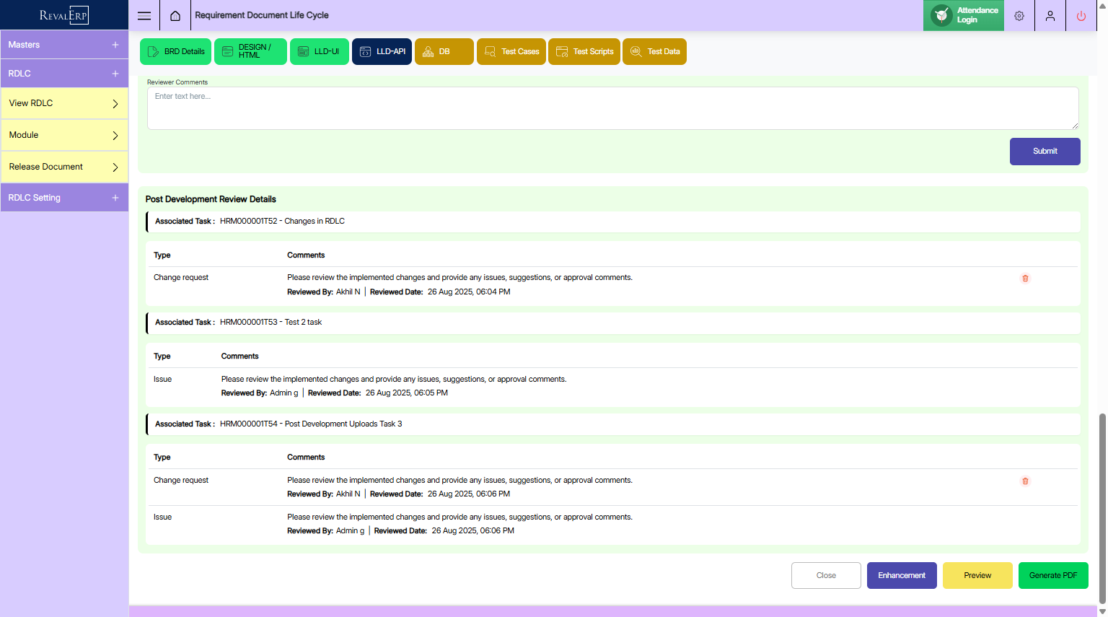
Task: Open the user profile icon
Action: (x=1050, y=16)
